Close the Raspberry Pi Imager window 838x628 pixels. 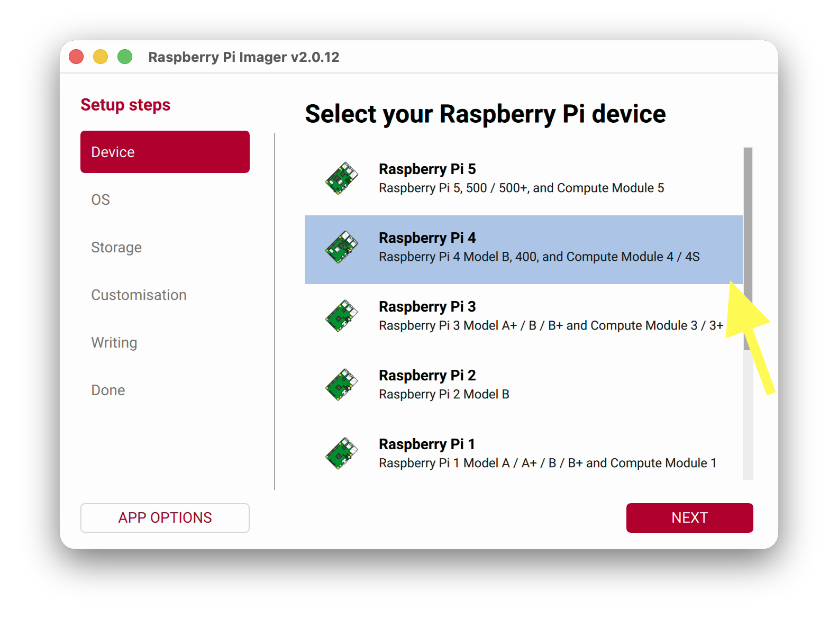coord(76,57)
